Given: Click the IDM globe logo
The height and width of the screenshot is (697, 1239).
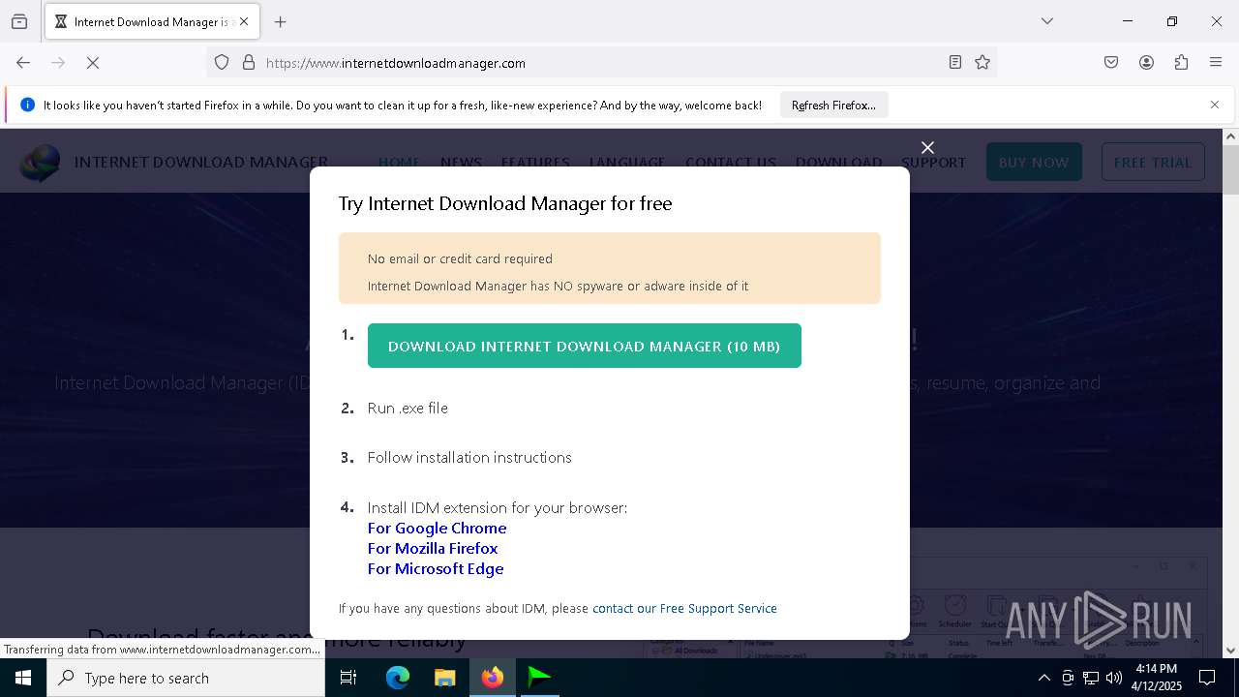Looking at the screenshot, I should click(x=40, y=163).
